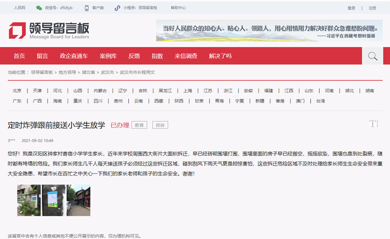This screenshot has height=239, width=390.
Task: Adjust text size with the T icon
Action: point(374,124)
